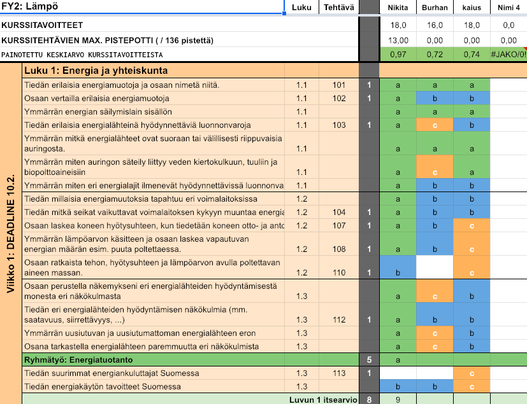527x404 pixels.
Task: Select task number 101 cell
Action: click(339, 85)
